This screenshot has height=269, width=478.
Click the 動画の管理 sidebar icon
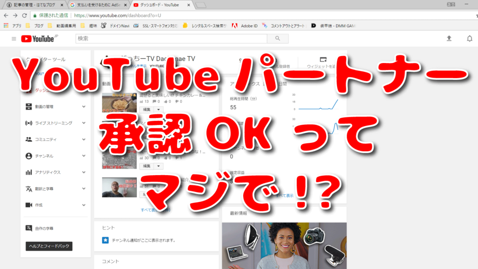point(28,106)
